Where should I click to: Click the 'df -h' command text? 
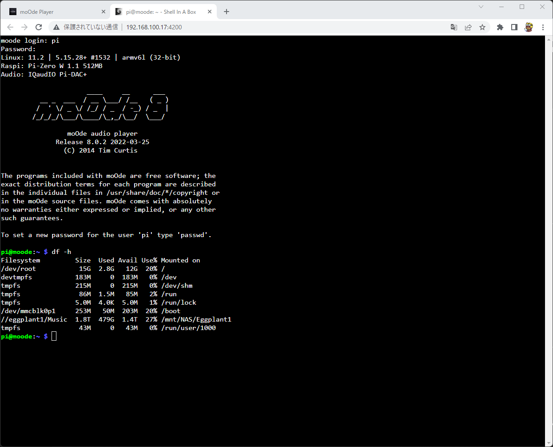pyautogui.click(x=61, y=252)
